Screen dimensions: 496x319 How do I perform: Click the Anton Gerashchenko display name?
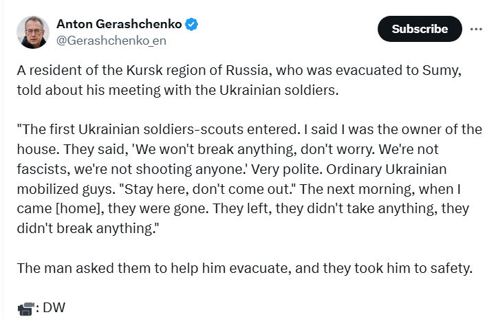pos(119,24)
